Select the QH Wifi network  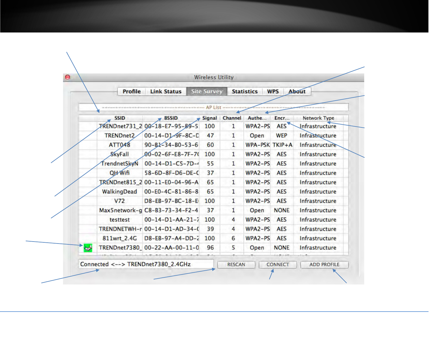point(213,173)
